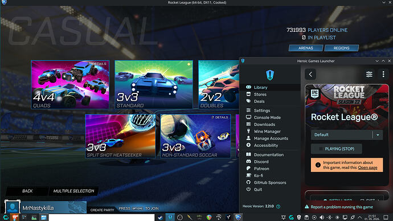Open notifications bell in system tray
The height and width of the screenshot is (221, 393).
point(284,217)
